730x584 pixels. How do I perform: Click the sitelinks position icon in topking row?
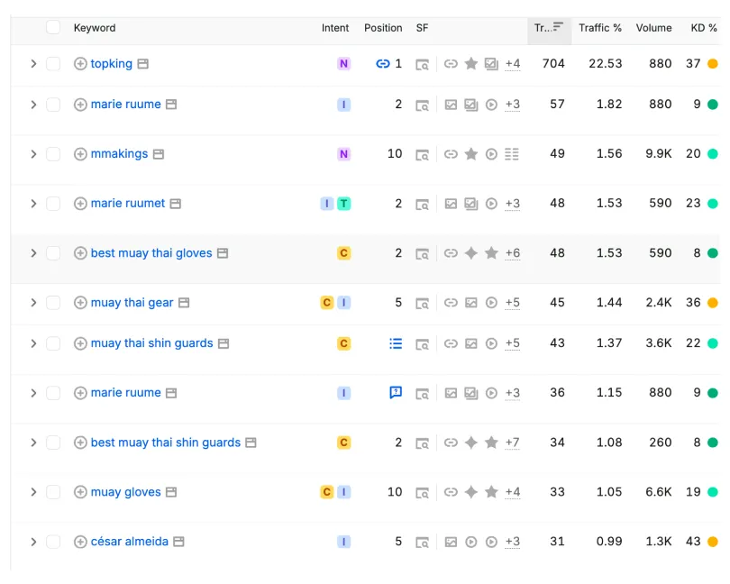(x=383, y=64)
